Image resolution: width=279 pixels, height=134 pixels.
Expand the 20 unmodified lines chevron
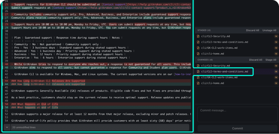(x=7, y=127)
